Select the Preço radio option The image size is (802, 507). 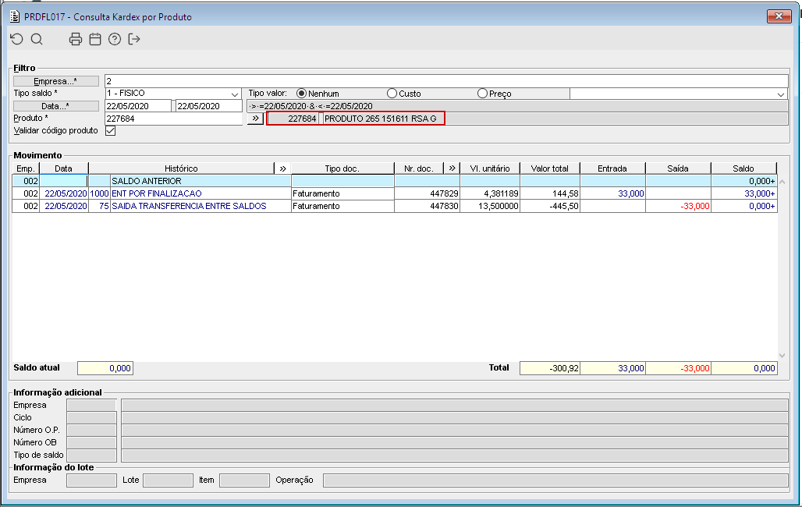(482, 94)
